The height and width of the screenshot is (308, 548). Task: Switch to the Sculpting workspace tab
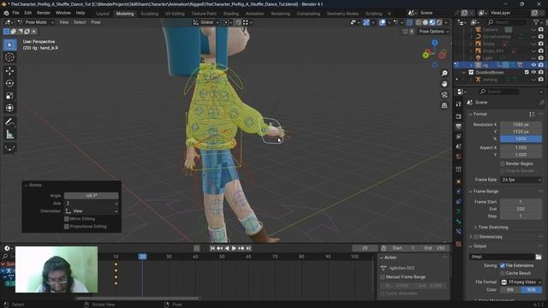150,14
